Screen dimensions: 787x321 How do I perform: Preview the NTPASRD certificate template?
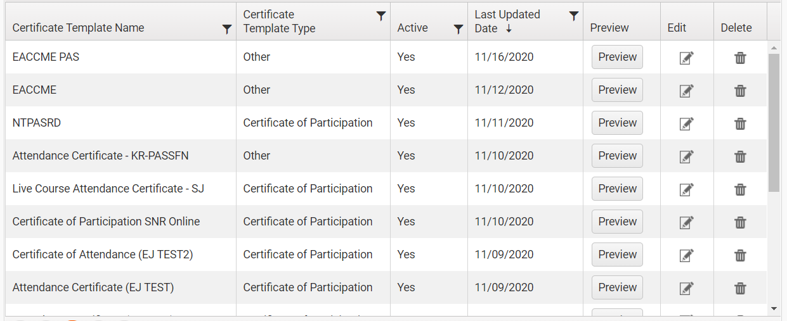(x=617, y=123)
